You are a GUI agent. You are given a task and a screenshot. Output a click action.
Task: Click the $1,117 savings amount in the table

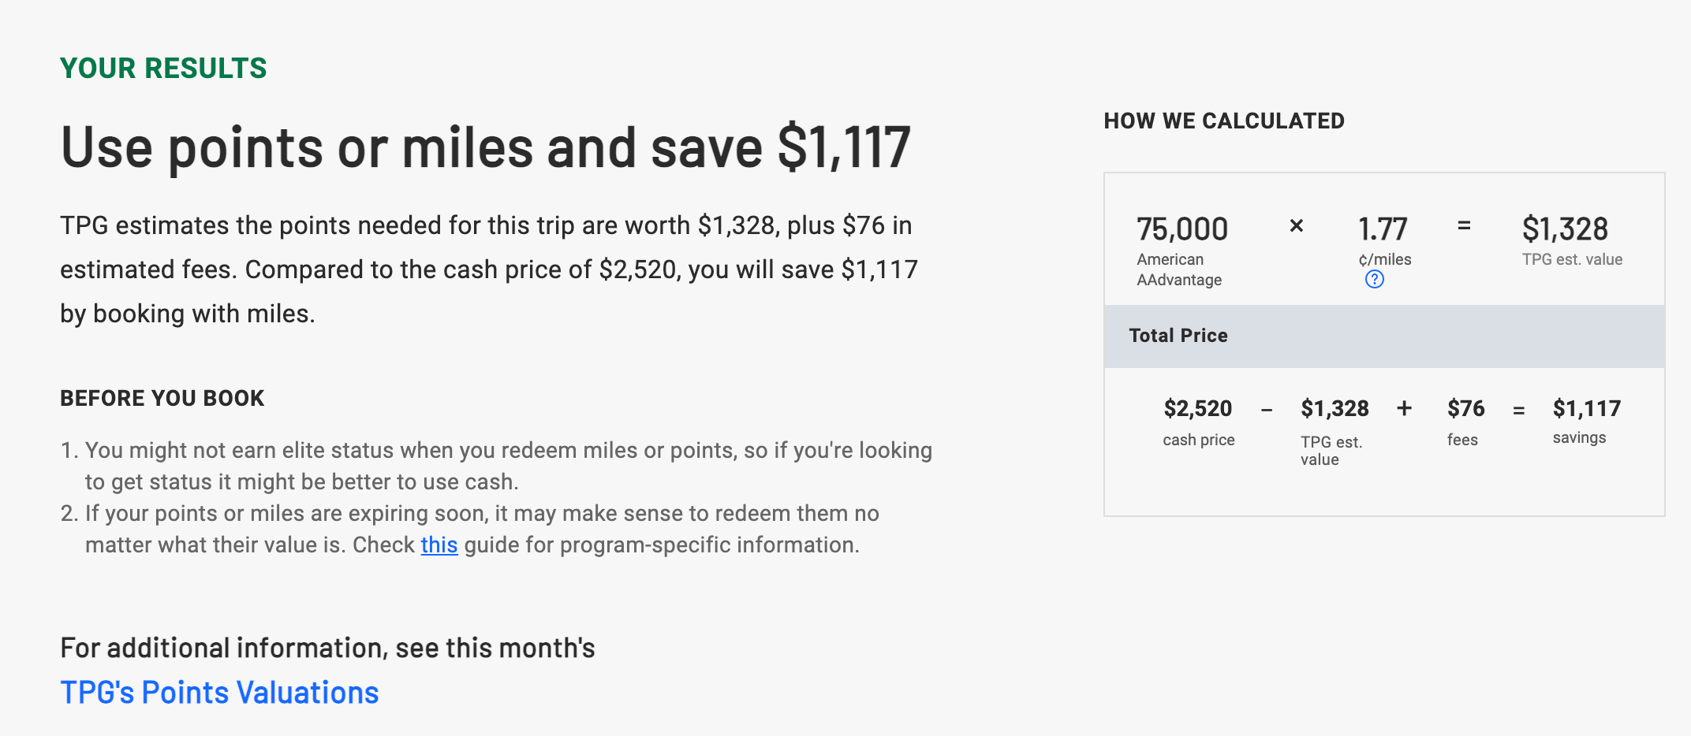pyautogui.click(x=1586, y=408)
